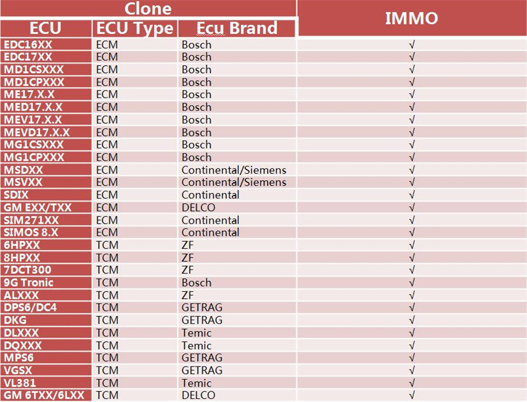
Task: Select the GETRAG brand cell for MPS6
Action: point(202,358)
